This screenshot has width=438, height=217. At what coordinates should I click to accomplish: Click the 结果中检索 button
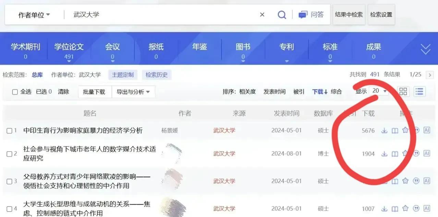349,14
